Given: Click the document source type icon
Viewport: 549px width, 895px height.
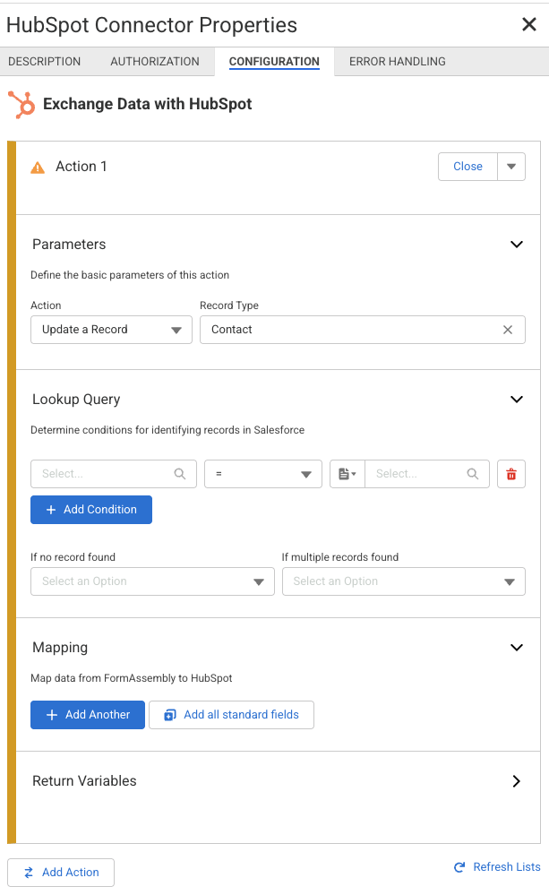Looking at the screenshot, I should 347,474.
